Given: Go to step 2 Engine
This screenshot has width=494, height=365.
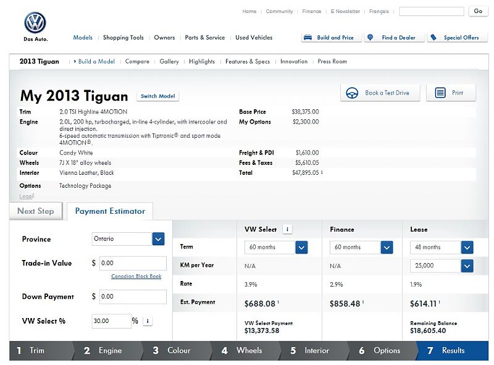Looking at the screenshot, I should coord(107,351).
